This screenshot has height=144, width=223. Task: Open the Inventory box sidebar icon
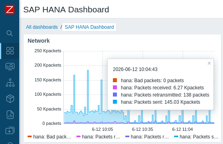pos(10,99)
